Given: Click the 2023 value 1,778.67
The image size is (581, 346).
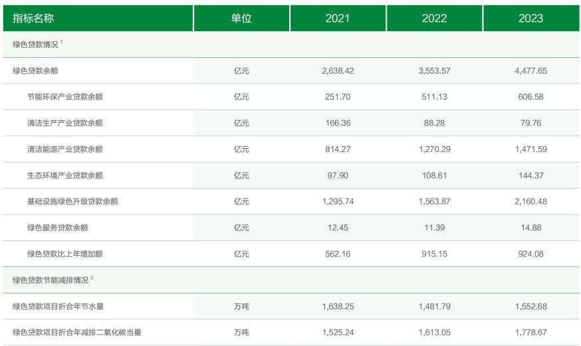Looking at the screenshot, I should (x=530, y=332).
